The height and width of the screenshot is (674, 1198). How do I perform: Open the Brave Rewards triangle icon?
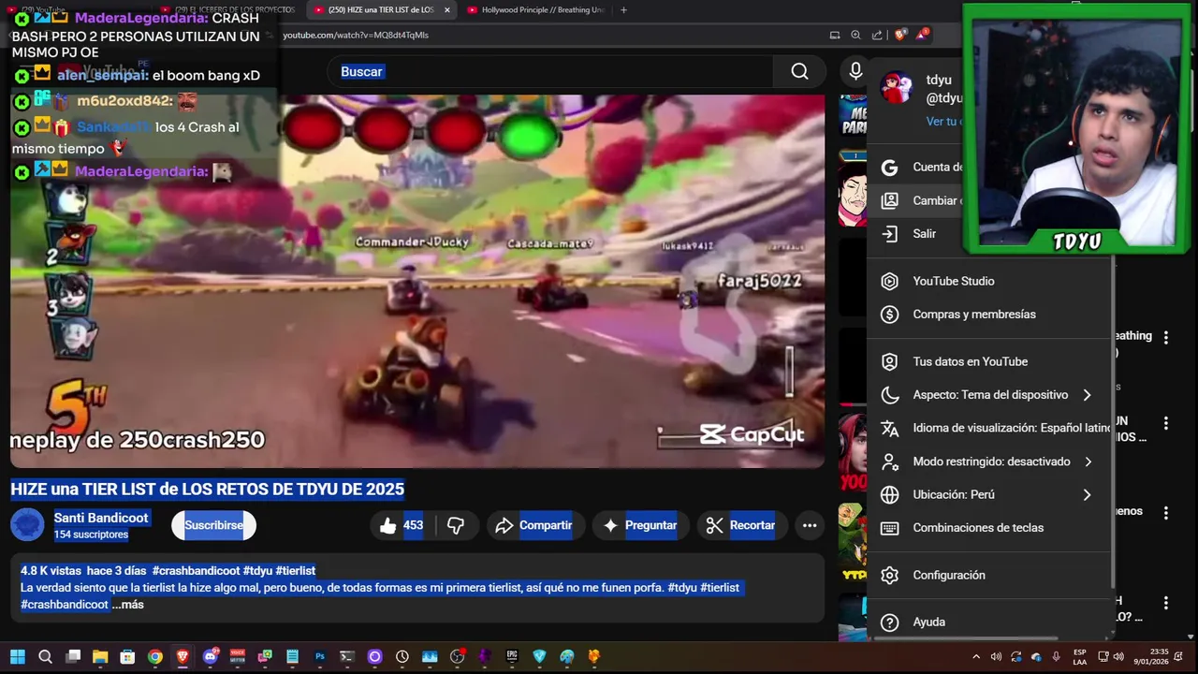(923, 35)
